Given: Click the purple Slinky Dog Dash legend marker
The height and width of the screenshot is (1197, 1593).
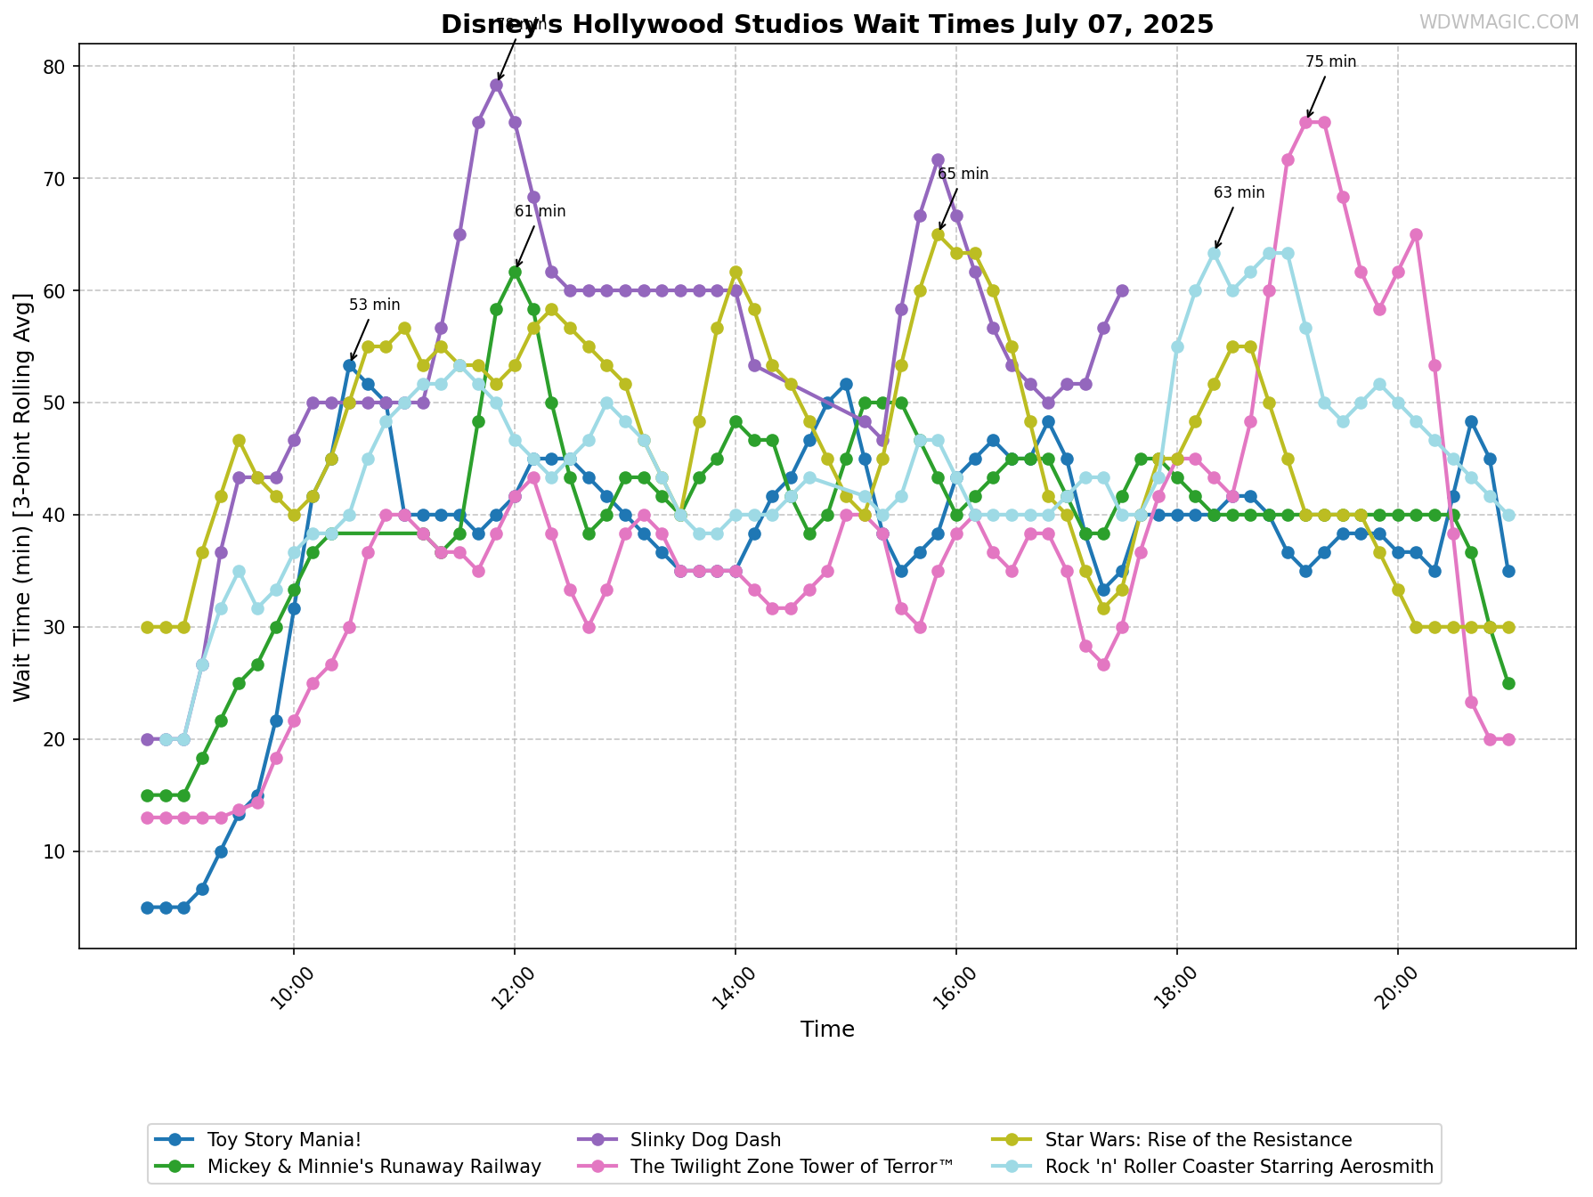Looking at the screenshot, I should tap(598, 1140).
